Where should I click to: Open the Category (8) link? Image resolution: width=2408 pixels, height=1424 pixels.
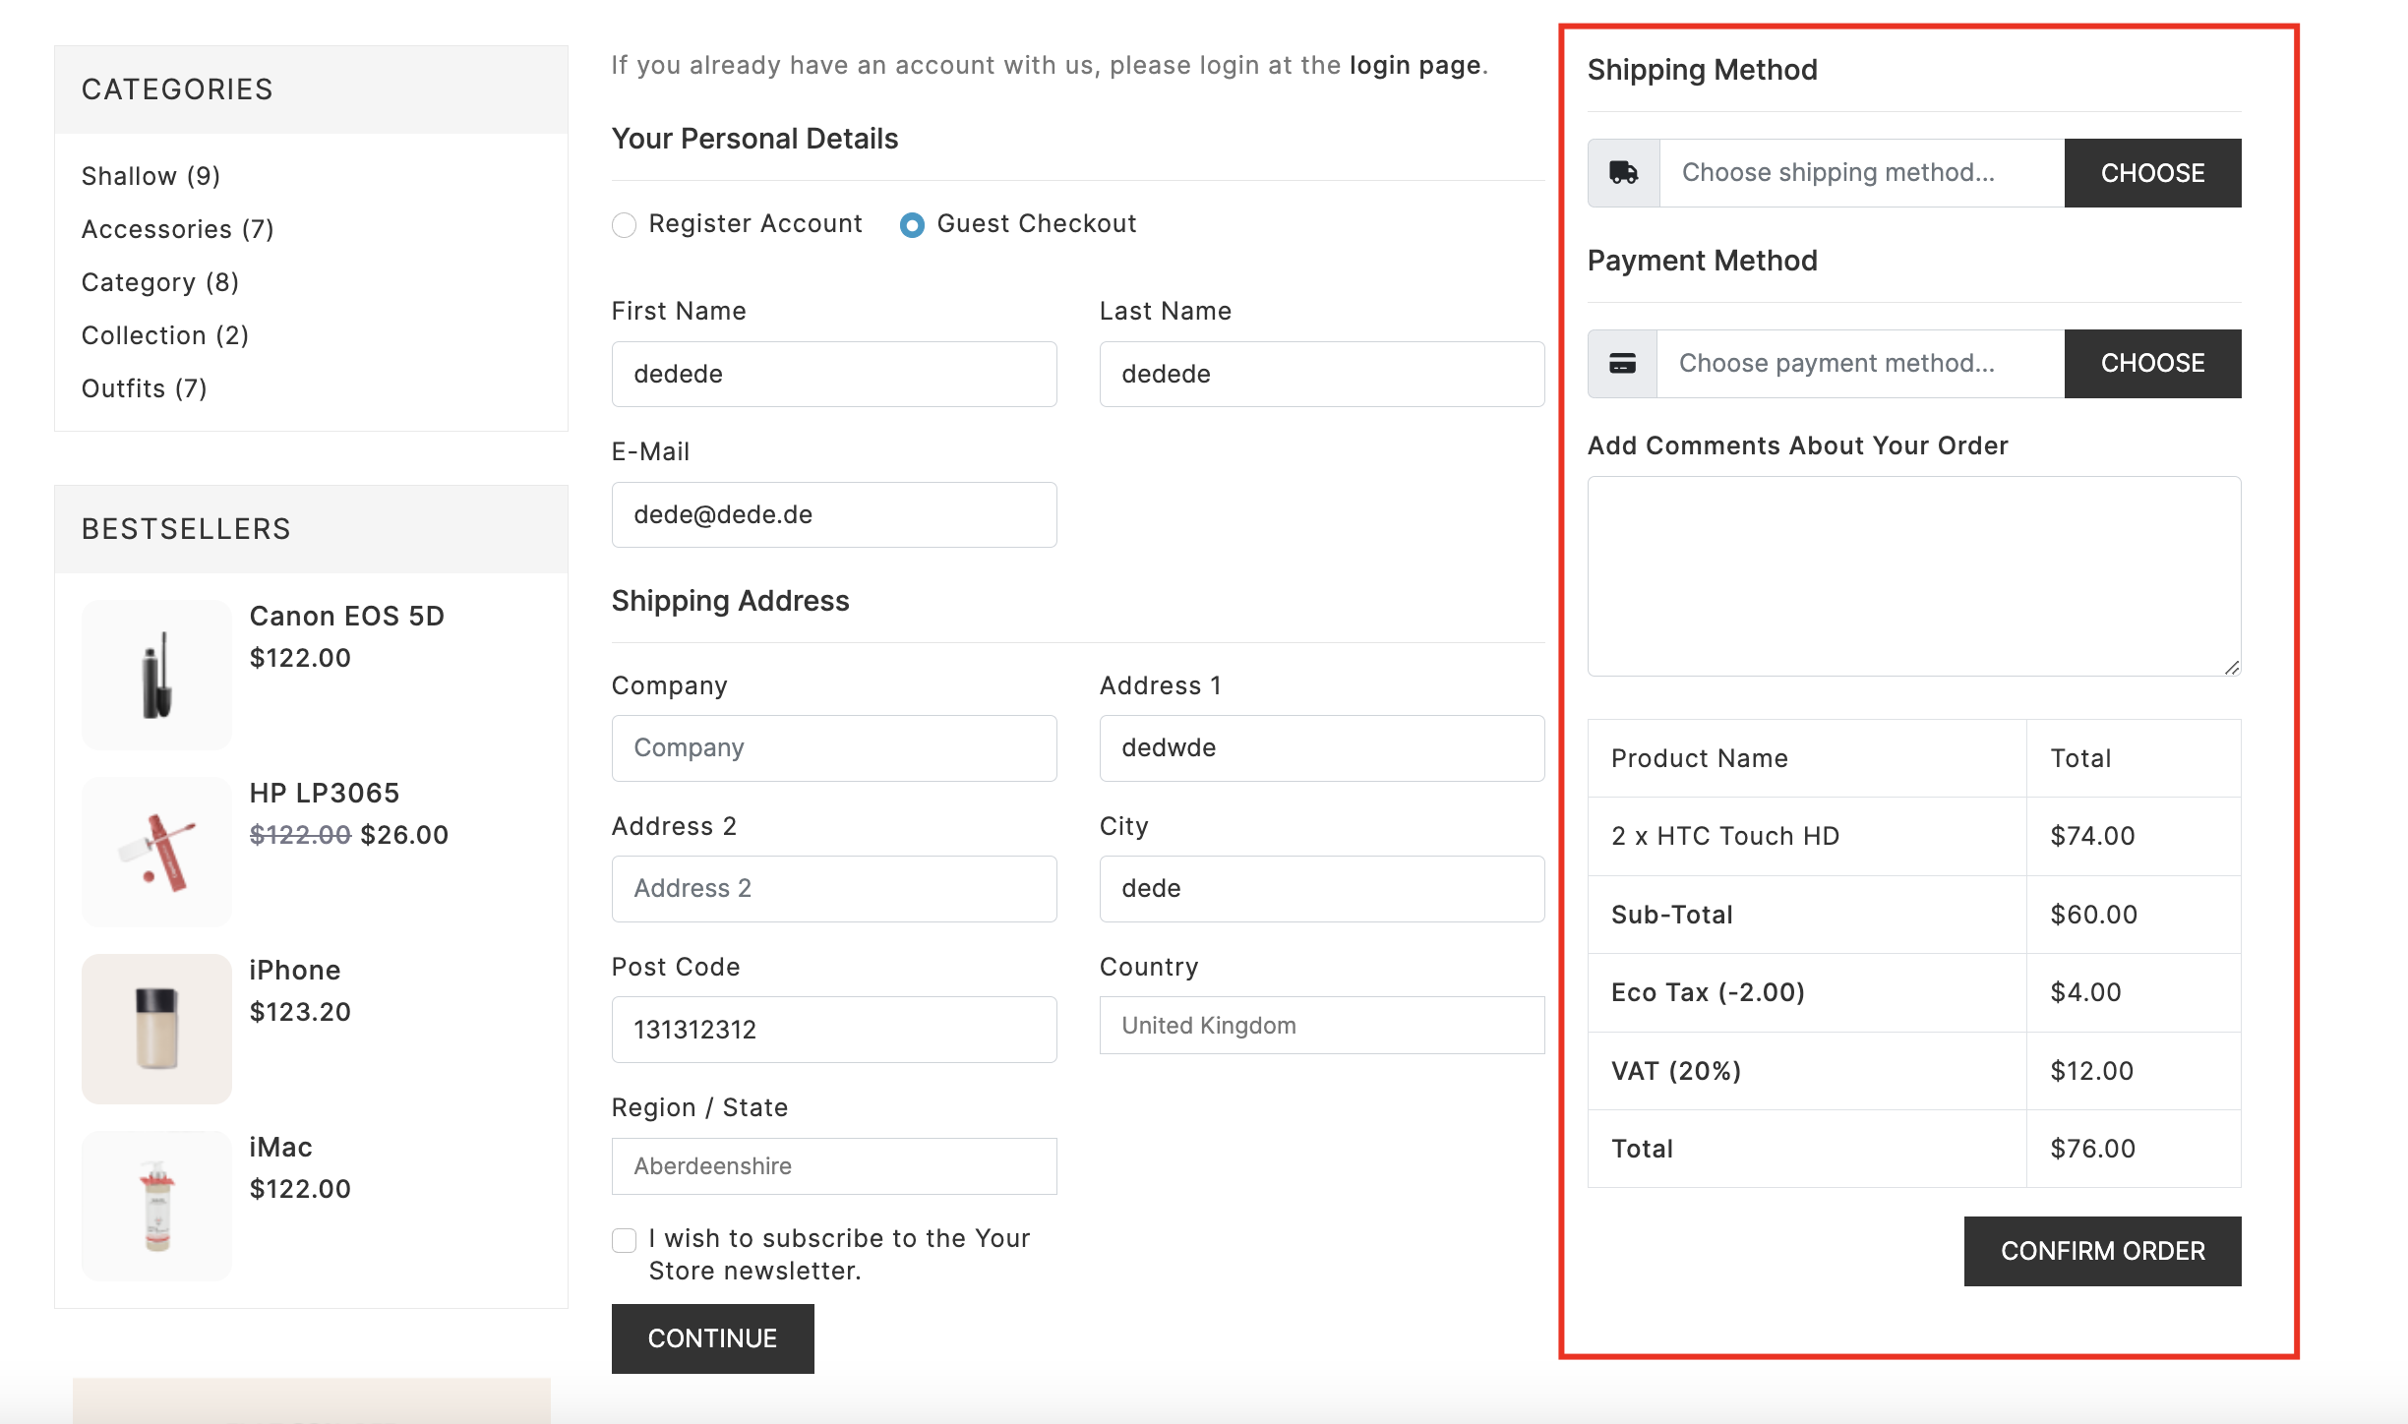(x=160, y=282)
